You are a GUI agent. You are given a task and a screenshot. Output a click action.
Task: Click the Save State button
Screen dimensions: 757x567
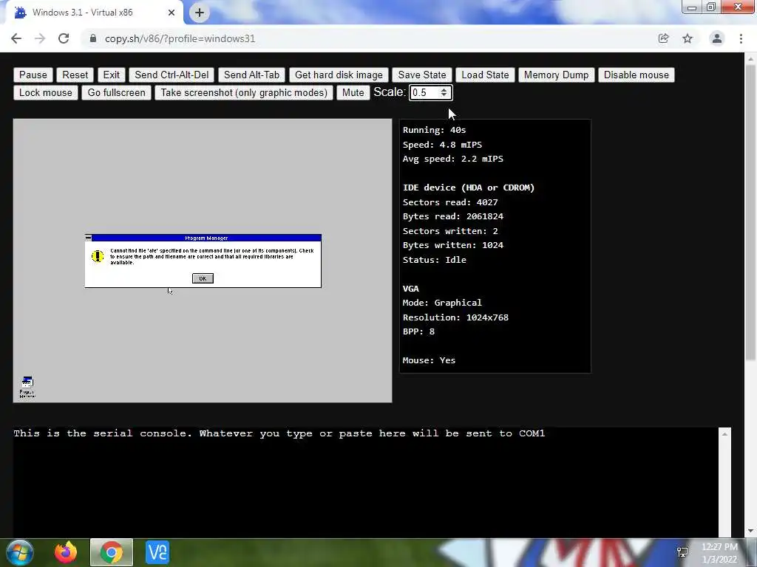click(x=422, y=75)
